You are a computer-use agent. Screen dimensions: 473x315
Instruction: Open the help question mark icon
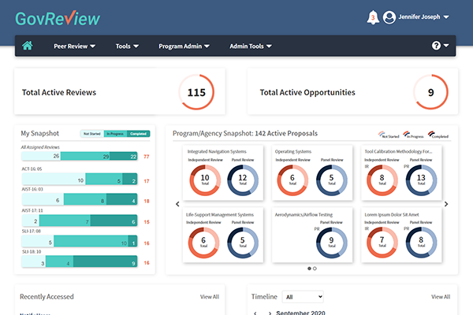point(436,46)
